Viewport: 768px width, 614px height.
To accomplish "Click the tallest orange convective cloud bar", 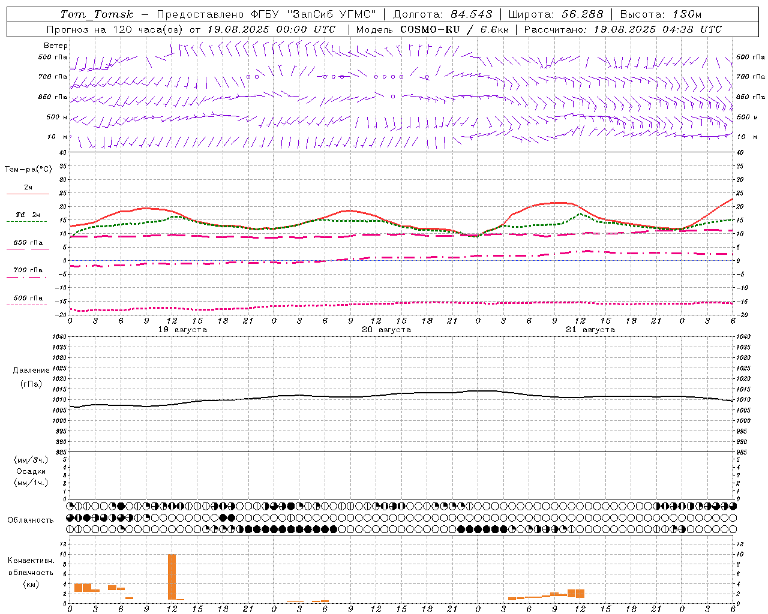I will coord(172,577).
